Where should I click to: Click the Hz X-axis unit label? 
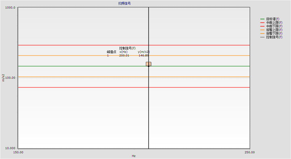pos(134,156)
